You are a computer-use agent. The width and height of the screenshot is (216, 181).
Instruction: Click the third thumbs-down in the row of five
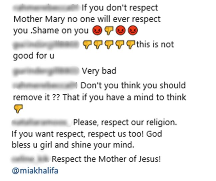(109, 45)
